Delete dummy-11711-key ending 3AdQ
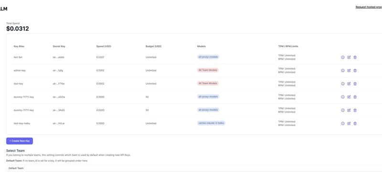The image size is (382, 191). point(355,110)
